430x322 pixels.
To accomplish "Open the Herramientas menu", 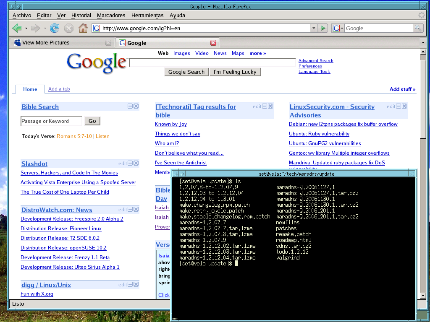I will coord(147,16).
